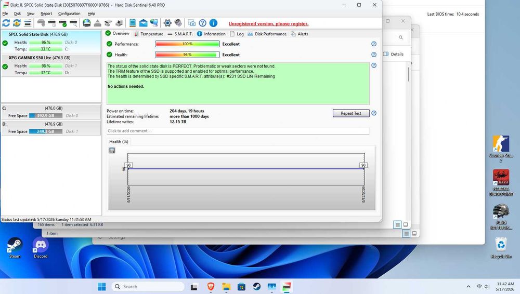Select the D: partition free space entry
Image resolution: width=520 pixels, height=294 pixels.
point(51,128)
